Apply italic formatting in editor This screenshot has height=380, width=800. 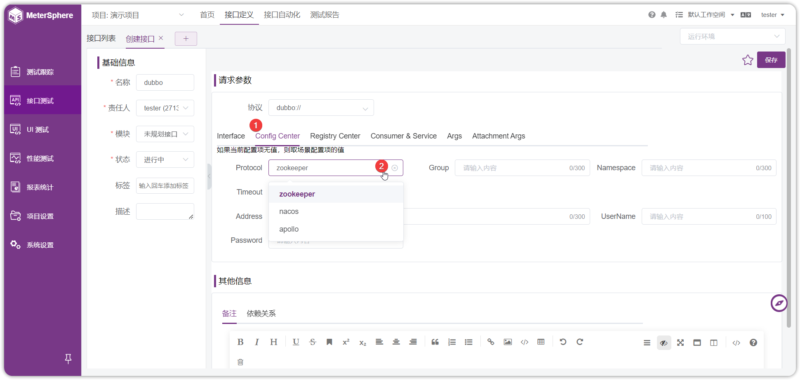pos(257,342)
